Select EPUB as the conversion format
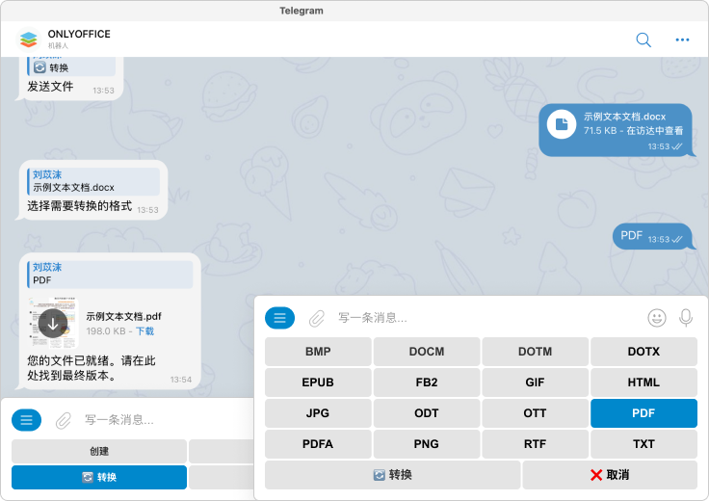Viewport: 709px width, 501px height. click(x=318, y=382)
